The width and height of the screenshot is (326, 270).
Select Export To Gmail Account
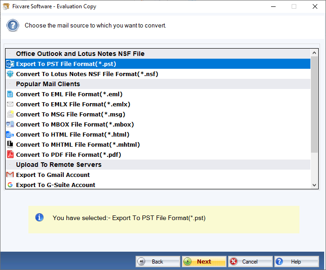tap(158, 175)
